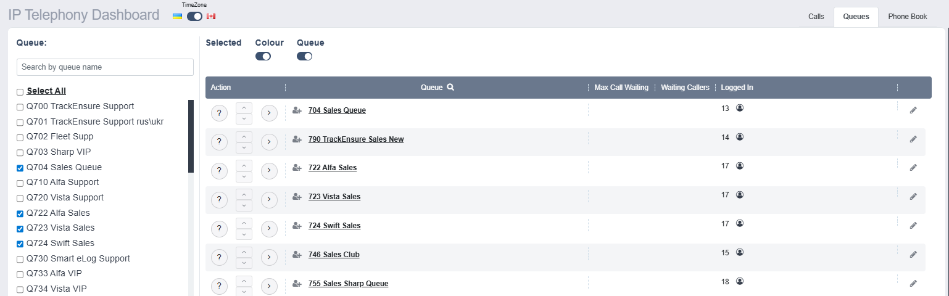This screenshot has height=296, width=949.
Task: Move 722 Alfa Sales down with arrow
Action: [x=244, y=176]
